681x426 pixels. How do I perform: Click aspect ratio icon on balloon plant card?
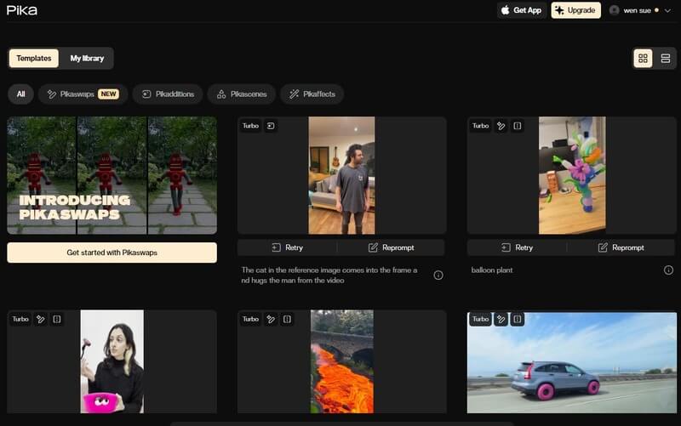point(518,126)
